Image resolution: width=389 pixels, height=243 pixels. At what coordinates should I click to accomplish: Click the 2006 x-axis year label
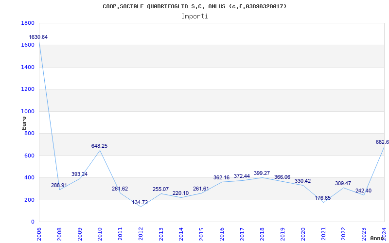[x=39, y=234]
